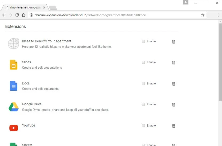The image size is (222, 146).
Task: Click the green Sheets app icon
Action: [14, 144]
